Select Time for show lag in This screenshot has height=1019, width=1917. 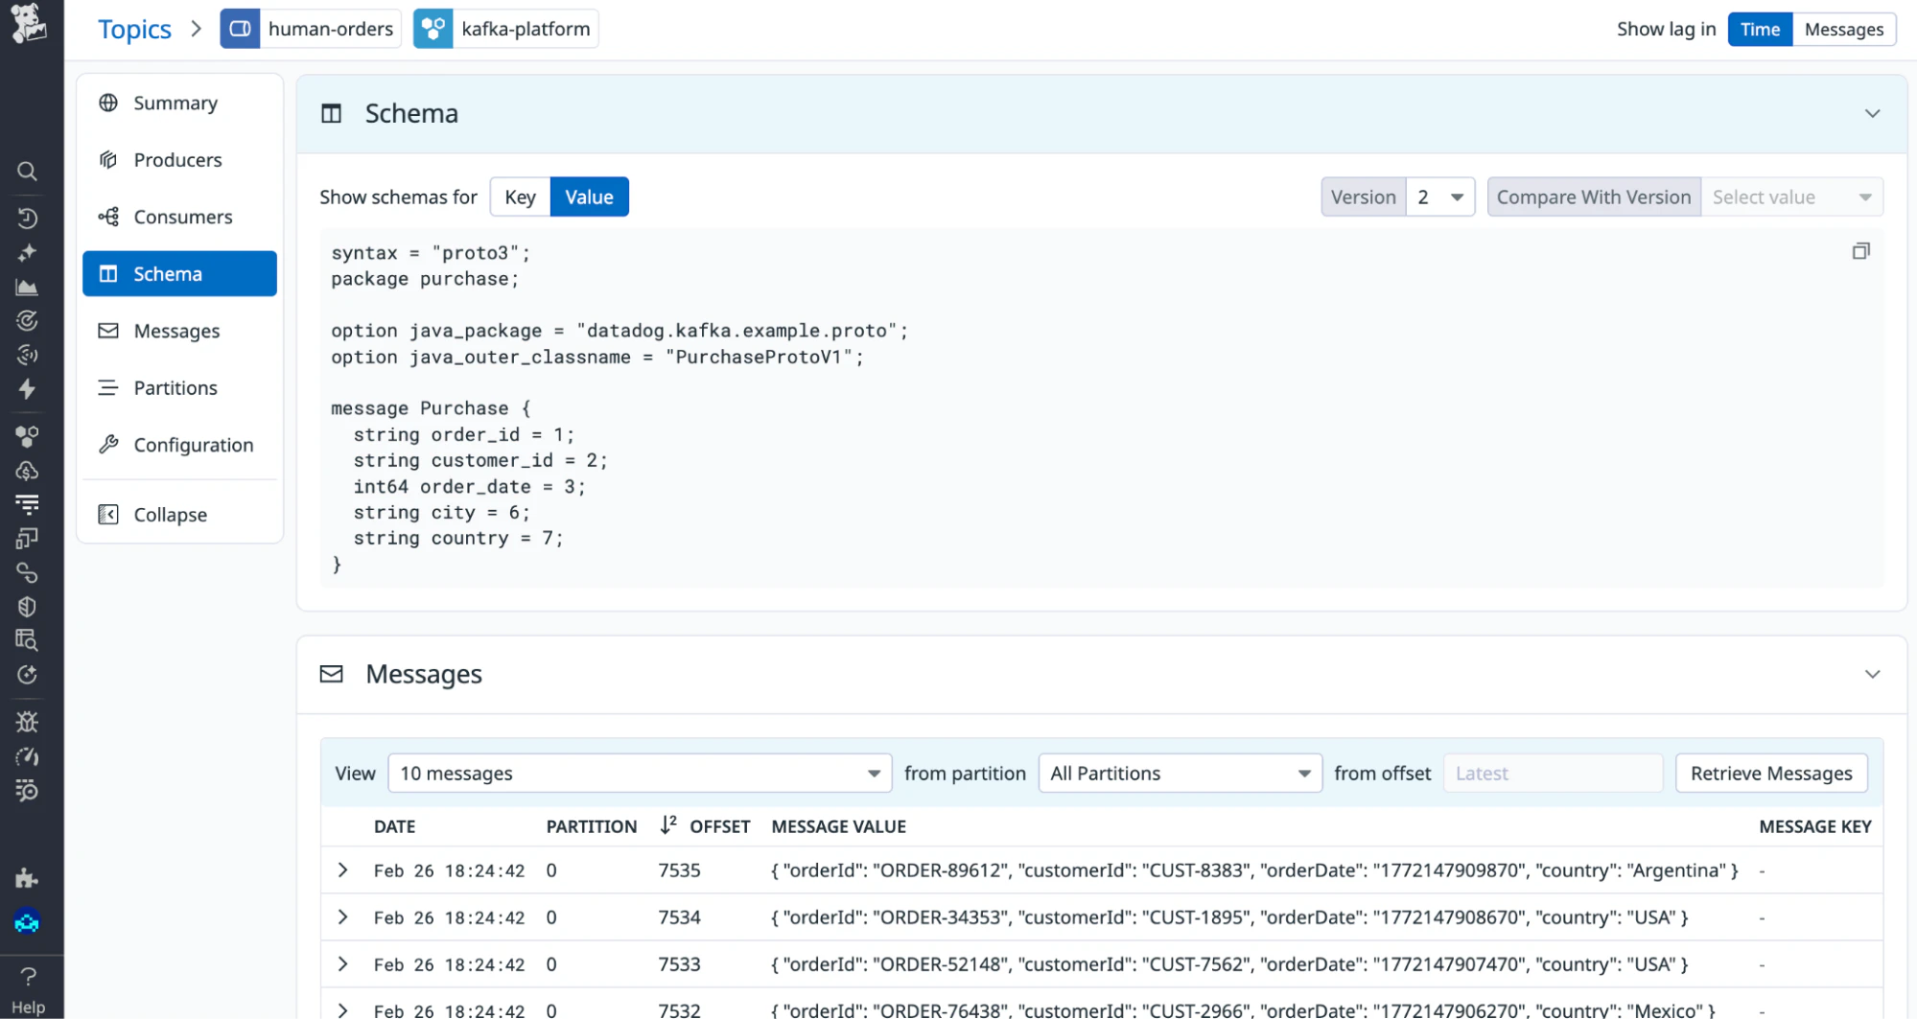1759,29
